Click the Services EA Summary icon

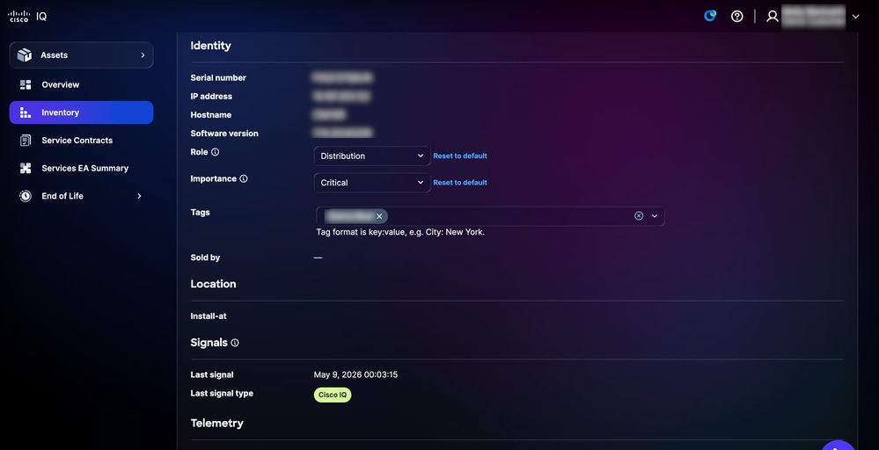(x=26, y=168)
